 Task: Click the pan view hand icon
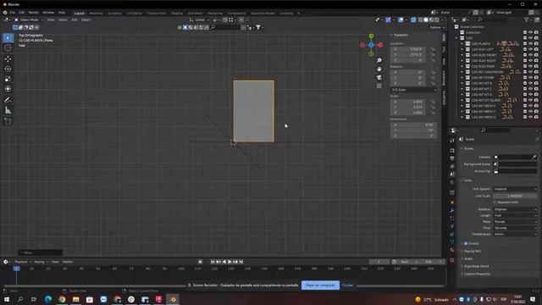coord(379,69)
